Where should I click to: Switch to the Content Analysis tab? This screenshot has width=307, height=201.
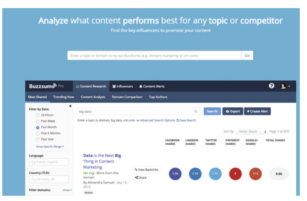point(93,97)
